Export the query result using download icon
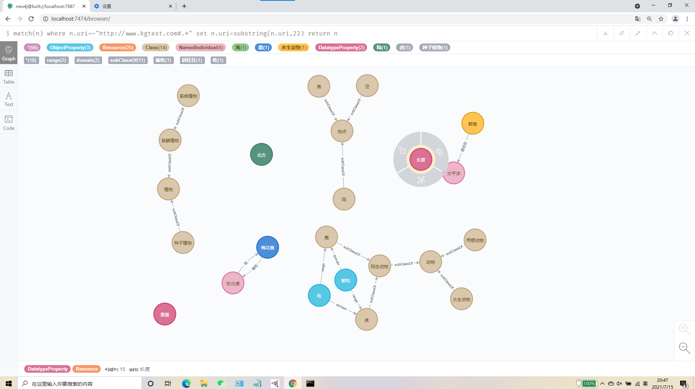The image size is (695, 389). 605,33
